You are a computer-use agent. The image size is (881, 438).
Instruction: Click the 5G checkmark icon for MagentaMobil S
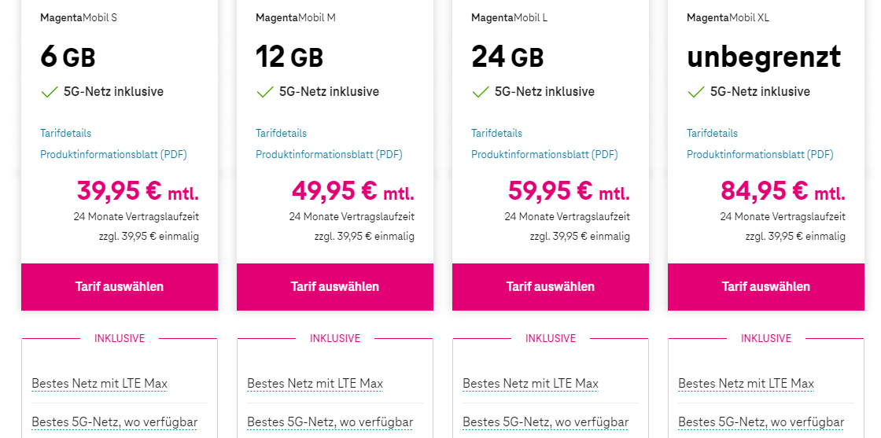pyautogui.click(x=49, y=92)
